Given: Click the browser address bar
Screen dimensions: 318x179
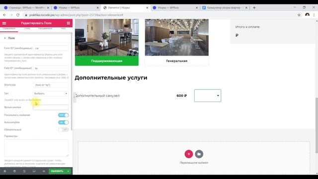Looking at the screenshot, I should [158, 15].
